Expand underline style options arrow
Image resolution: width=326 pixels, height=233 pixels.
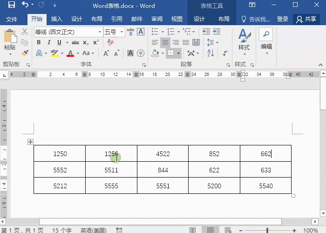[x=67, y=43]
